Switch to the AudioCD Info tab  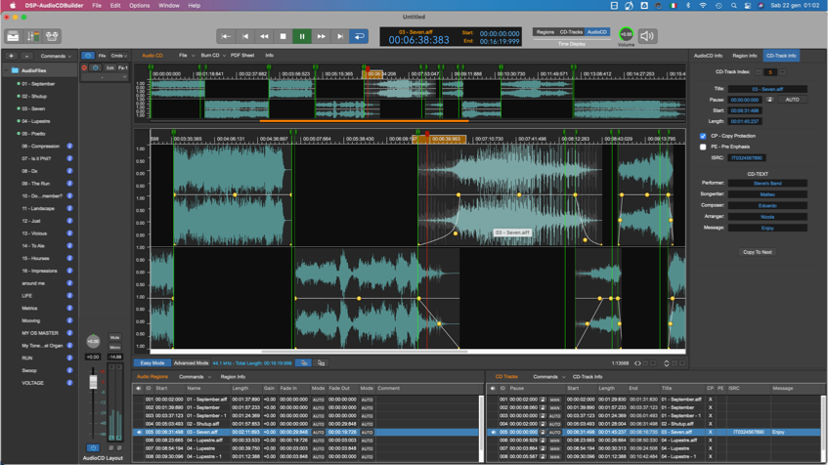708,56
